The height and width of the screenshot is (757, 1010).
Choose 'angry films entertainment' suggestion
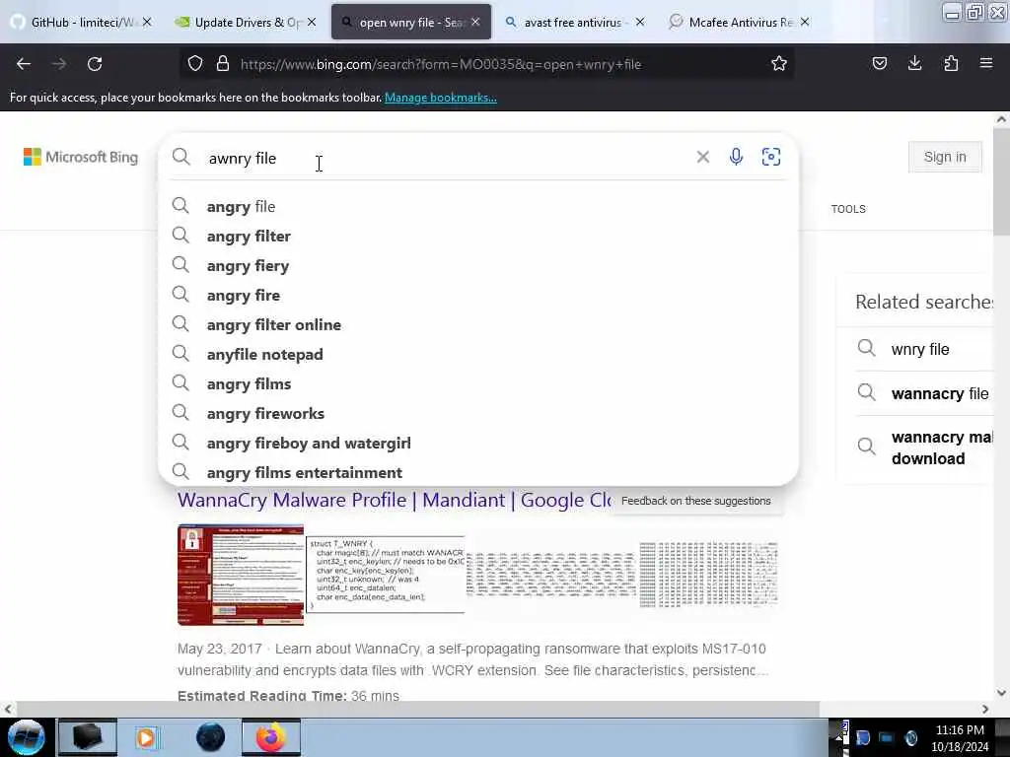(x=478, y=472)
